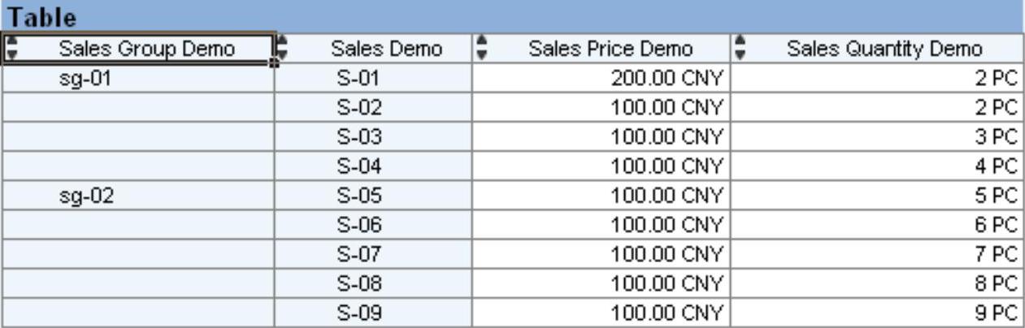Click sort icon on Sales Demo column

pos(283,49)
